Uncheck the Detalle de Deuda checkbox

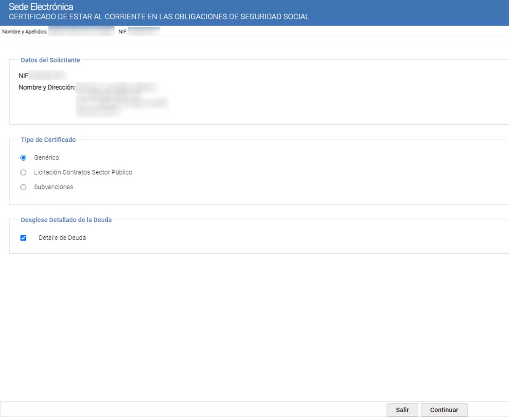coord(23,238)
